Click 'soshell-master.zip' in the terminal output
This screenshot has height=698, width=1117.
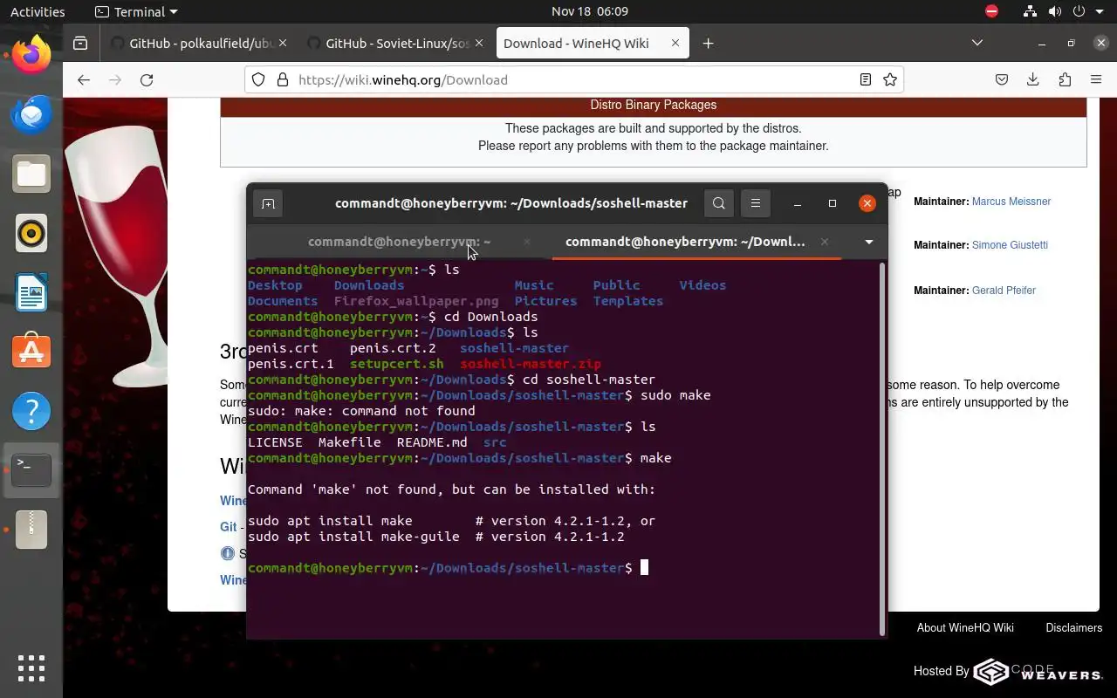[x=531, y=364]
